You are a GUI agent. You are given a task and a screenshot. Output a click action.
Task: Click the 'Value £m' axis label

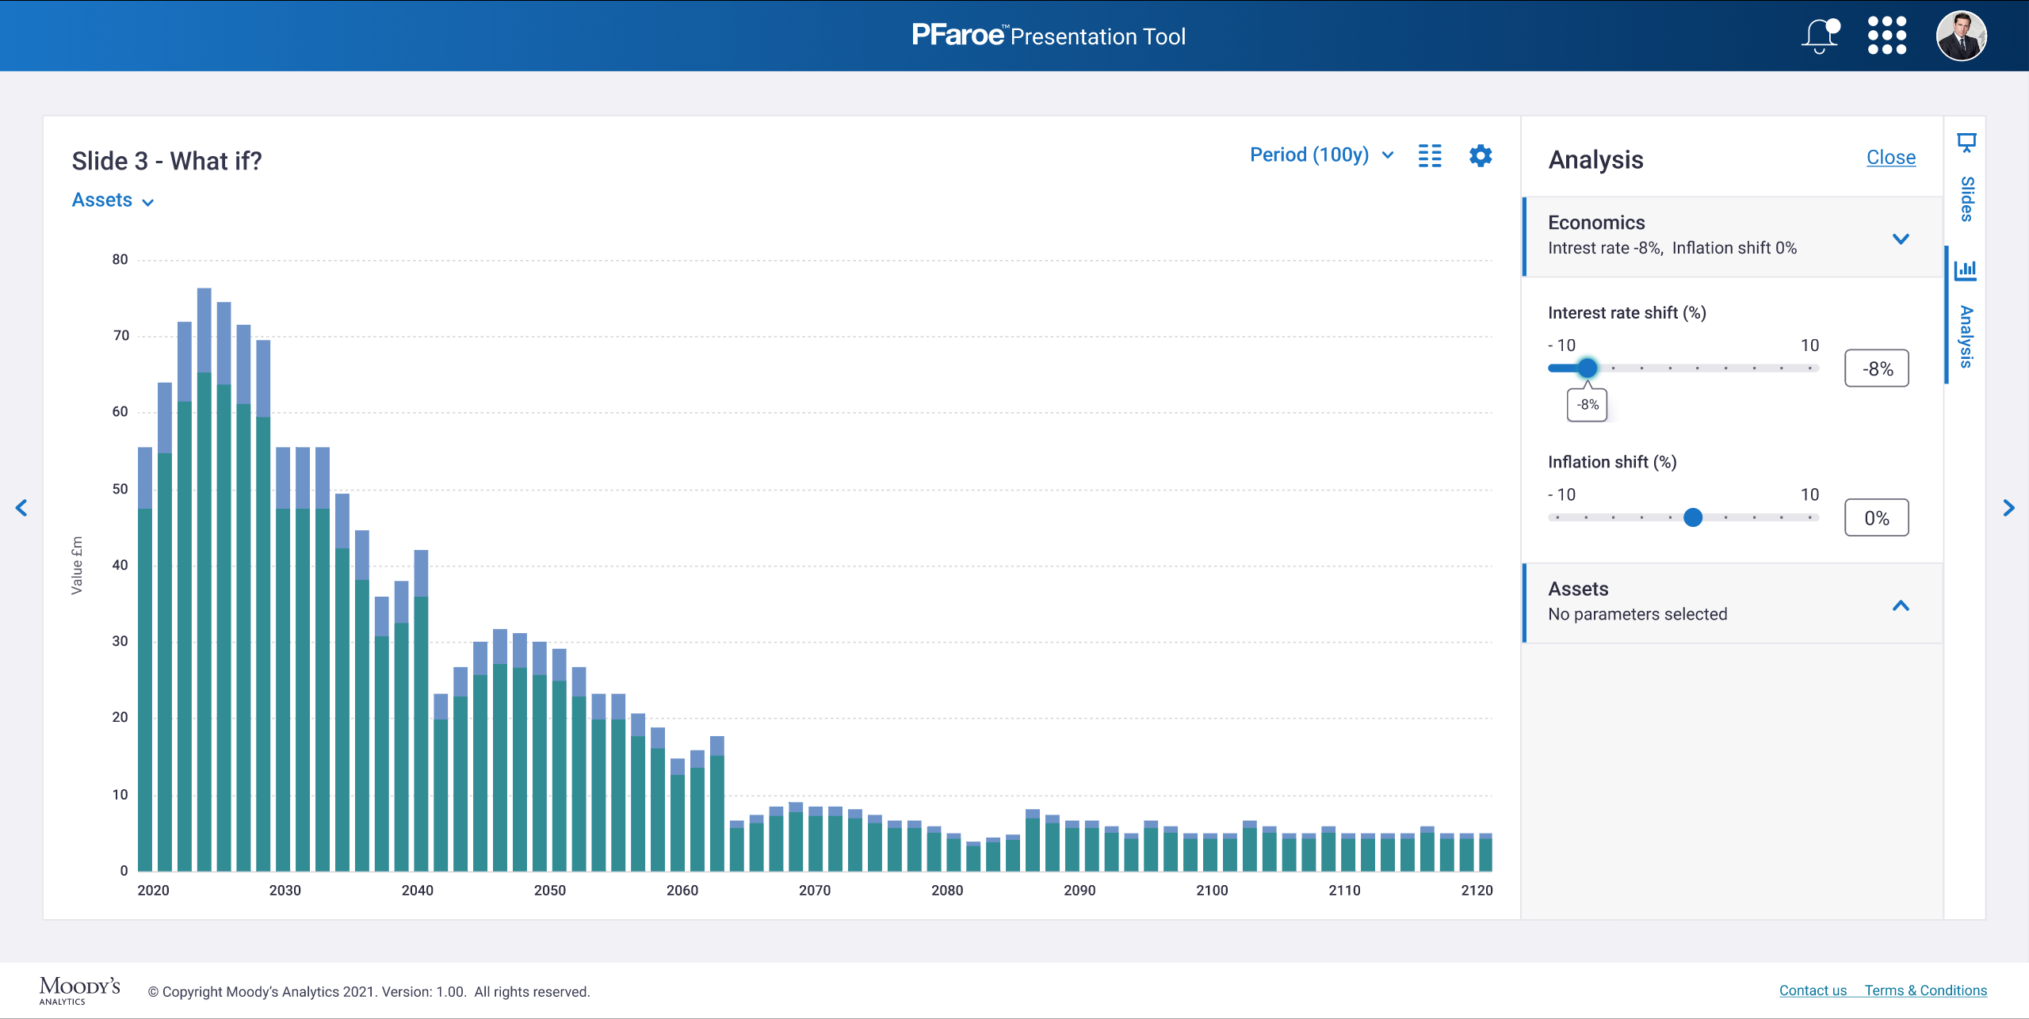77,565
